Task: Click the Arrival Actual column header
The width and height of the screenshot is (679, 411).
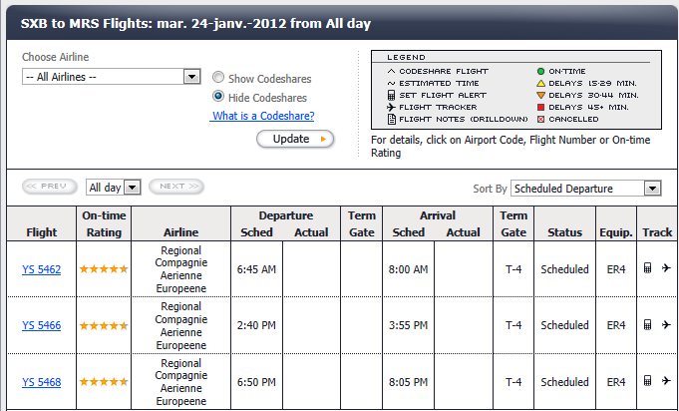Action: click(x=463, y=232)
